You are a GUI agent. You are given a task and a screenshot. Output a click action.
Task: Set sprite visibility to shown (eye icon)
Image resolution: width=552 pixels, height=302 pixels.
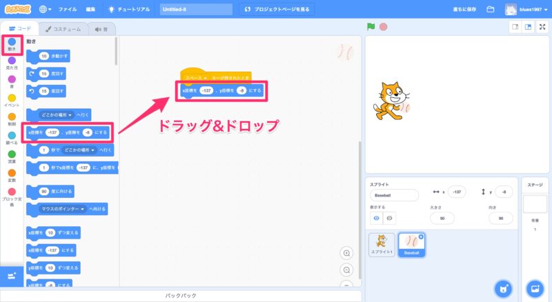click(x=377, y=218)
